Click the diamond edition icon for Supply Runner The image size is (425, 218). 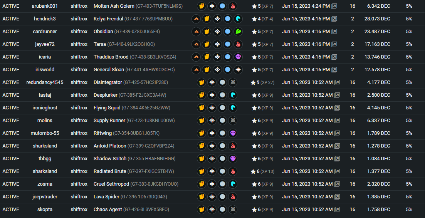coord(212,120)
